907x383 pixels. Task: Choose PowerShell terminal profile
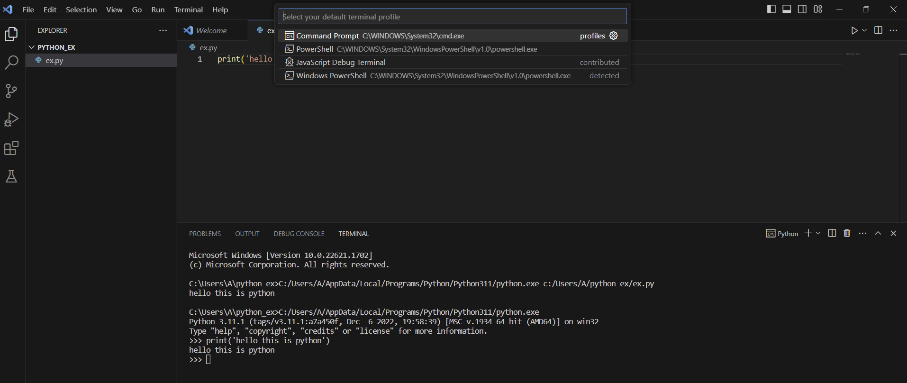tap(453, 49)
